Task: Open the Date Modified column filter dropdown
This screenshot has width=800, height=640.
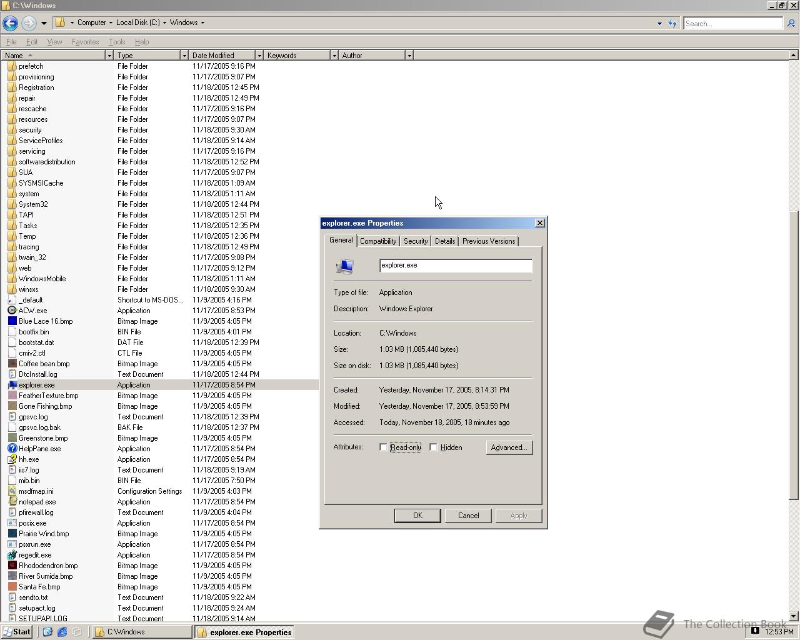Action: tap(259, 56)
